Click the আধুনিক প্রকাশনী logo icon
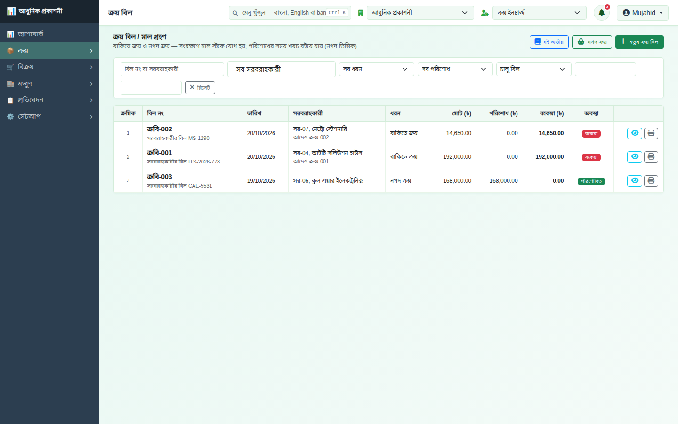This screenshot has height=424, width=678. tap(11, 11)
